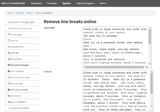
Task: Click the Count characters icon
Action: (x=9, y=102)
